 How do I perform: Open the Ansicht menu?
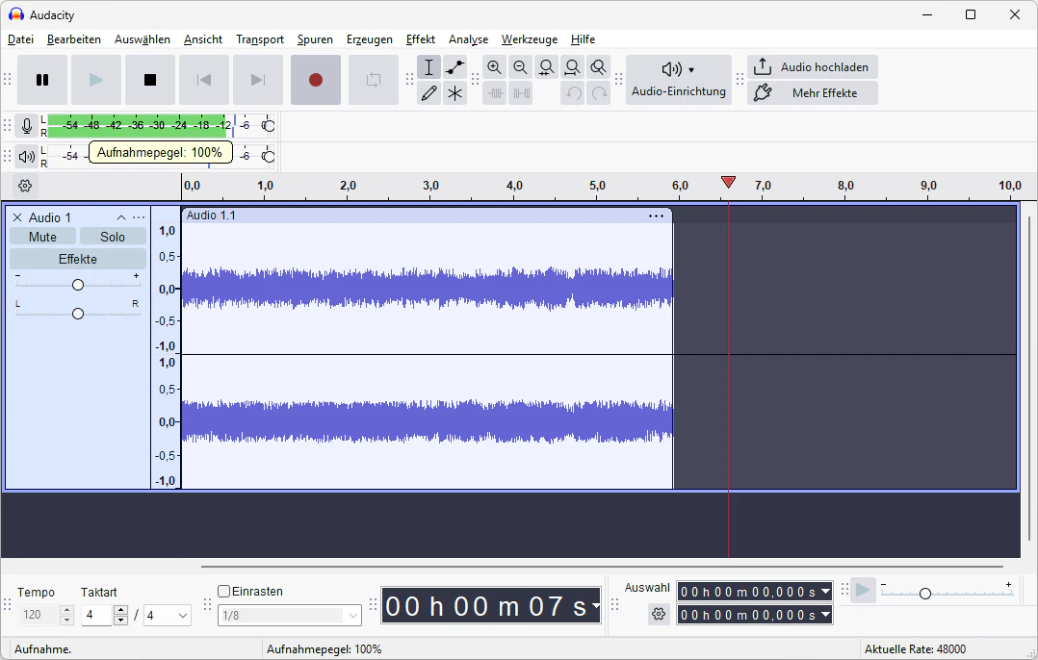pos(203,39)
